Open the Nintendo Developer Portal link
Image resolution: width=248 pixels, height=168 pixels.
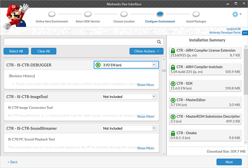tap(225, 33)
